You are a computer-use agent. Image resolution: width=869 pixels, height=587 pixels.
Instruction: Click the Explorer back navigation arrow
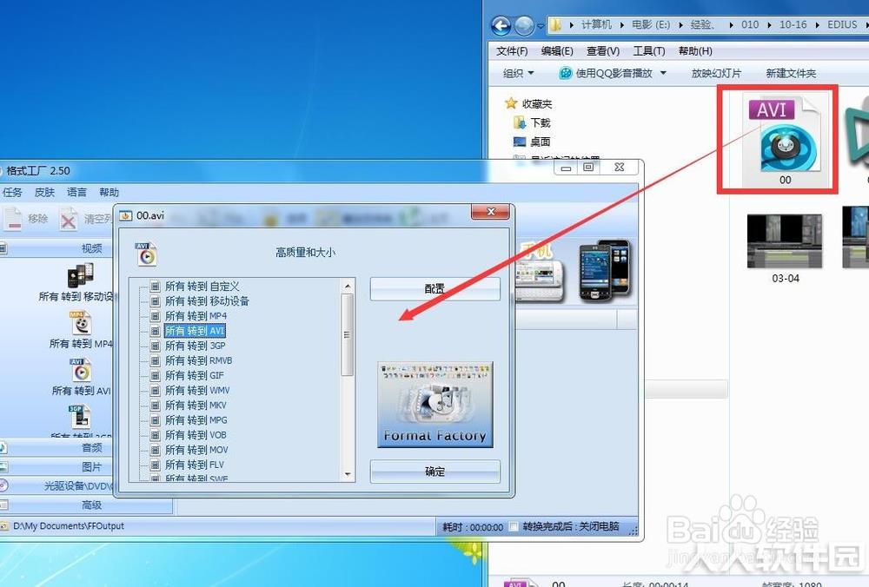501,25
